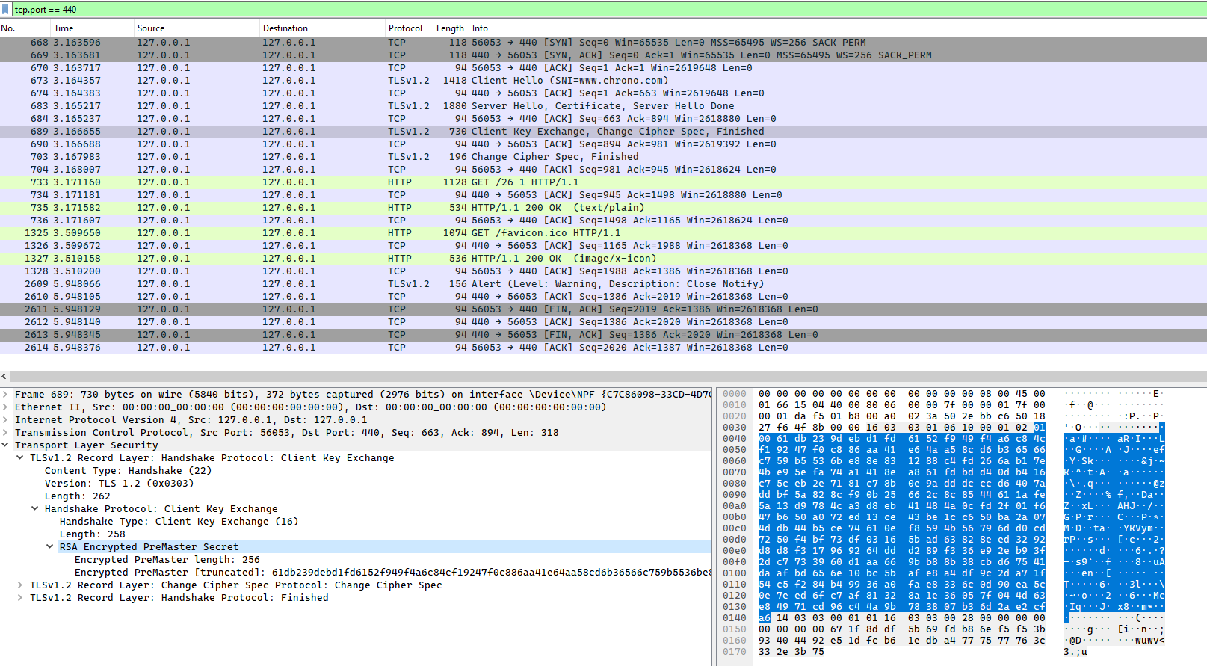1207x666 pixels.
Task: Sort packets by the Destination column header
Action: pyautogui.click(x=322, y=28)
